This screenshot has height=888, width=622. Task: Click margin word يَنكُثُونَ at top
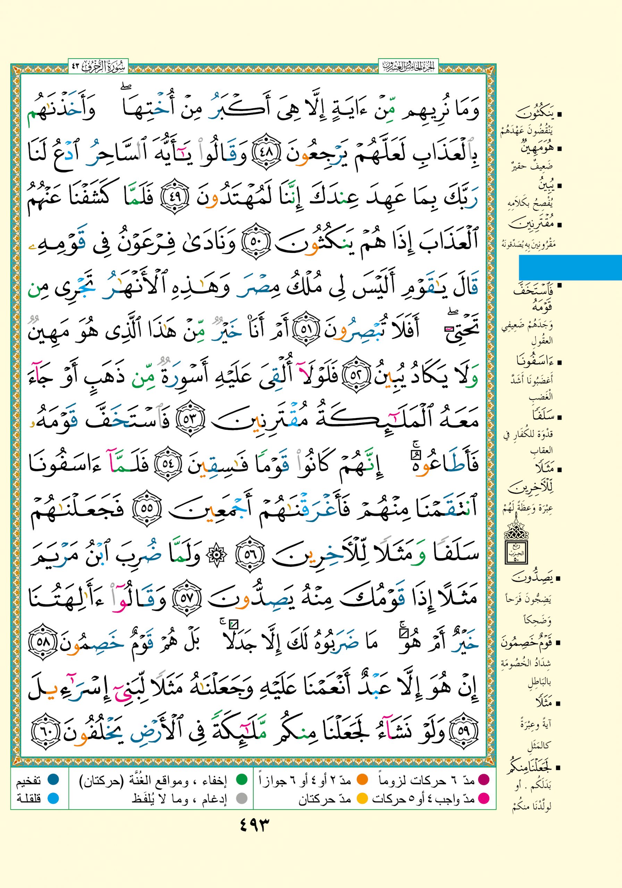[535, 114]
